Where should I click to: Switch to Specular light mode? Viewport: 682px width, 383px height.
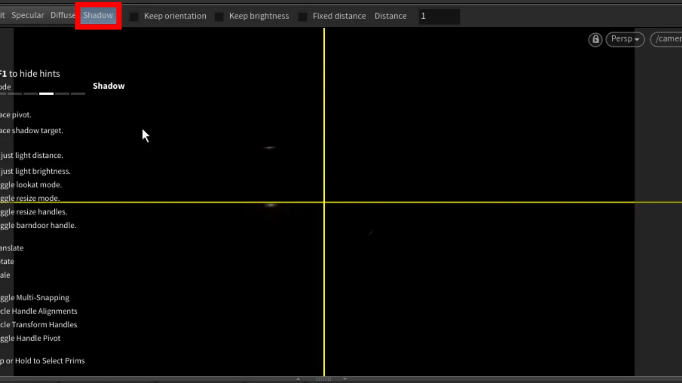tap(28, 16)
